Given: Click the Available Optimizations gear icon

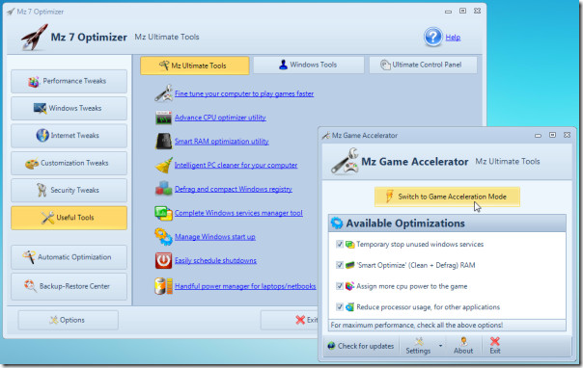Looking at the screenshot, I should tap(337, 223).
